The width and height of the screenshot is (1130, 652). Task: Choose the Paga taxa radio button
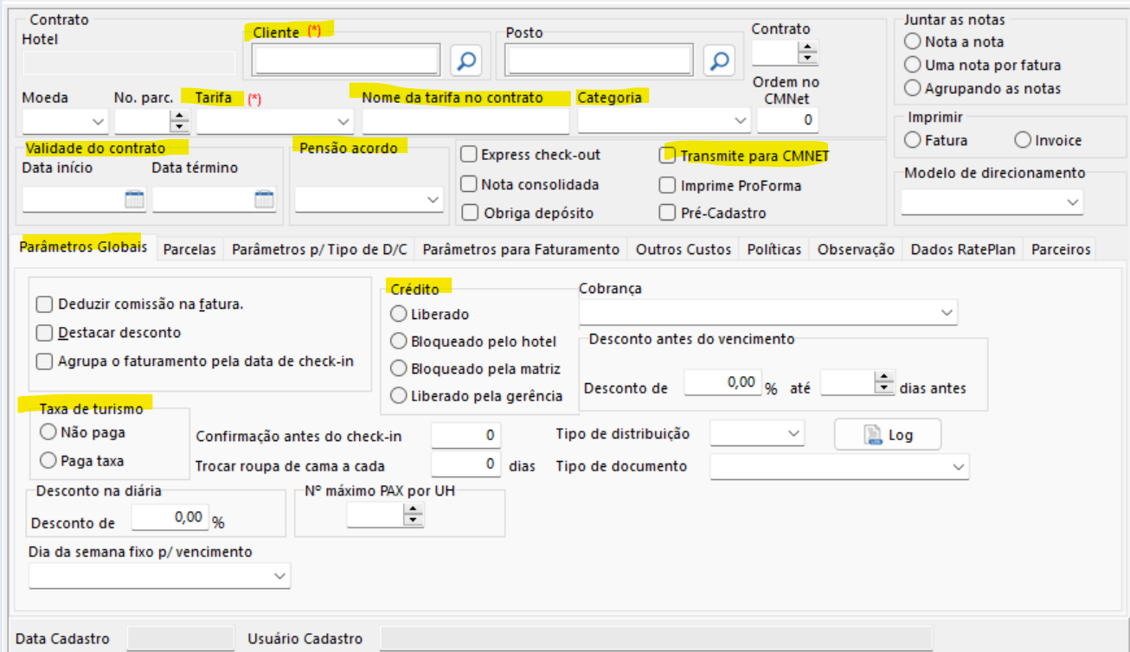click(48, 461)
